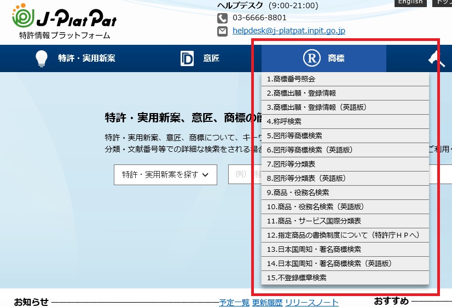Click the お知らせ heading

[31, 302]
